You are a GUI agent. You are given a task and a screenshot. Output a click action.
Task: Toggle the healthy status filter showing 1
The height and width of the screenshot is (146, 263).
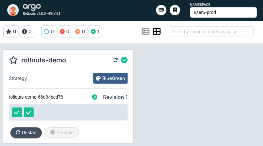95,32
